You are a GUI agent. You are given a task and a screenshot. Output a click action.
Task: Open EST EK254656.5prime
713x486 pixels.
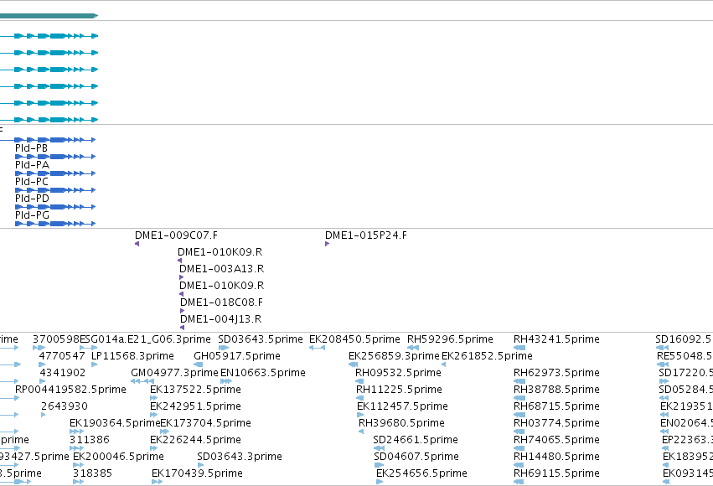click(x=422, y=473)
